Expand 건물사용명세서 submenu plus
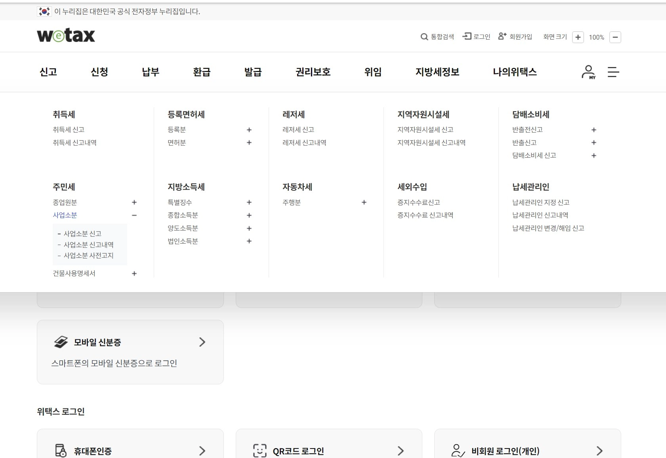 [x=134, y=274]
